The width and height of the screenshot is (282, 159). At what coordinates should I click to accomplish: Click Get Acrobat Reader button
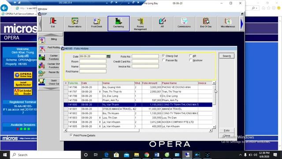(x=23, y=92)
